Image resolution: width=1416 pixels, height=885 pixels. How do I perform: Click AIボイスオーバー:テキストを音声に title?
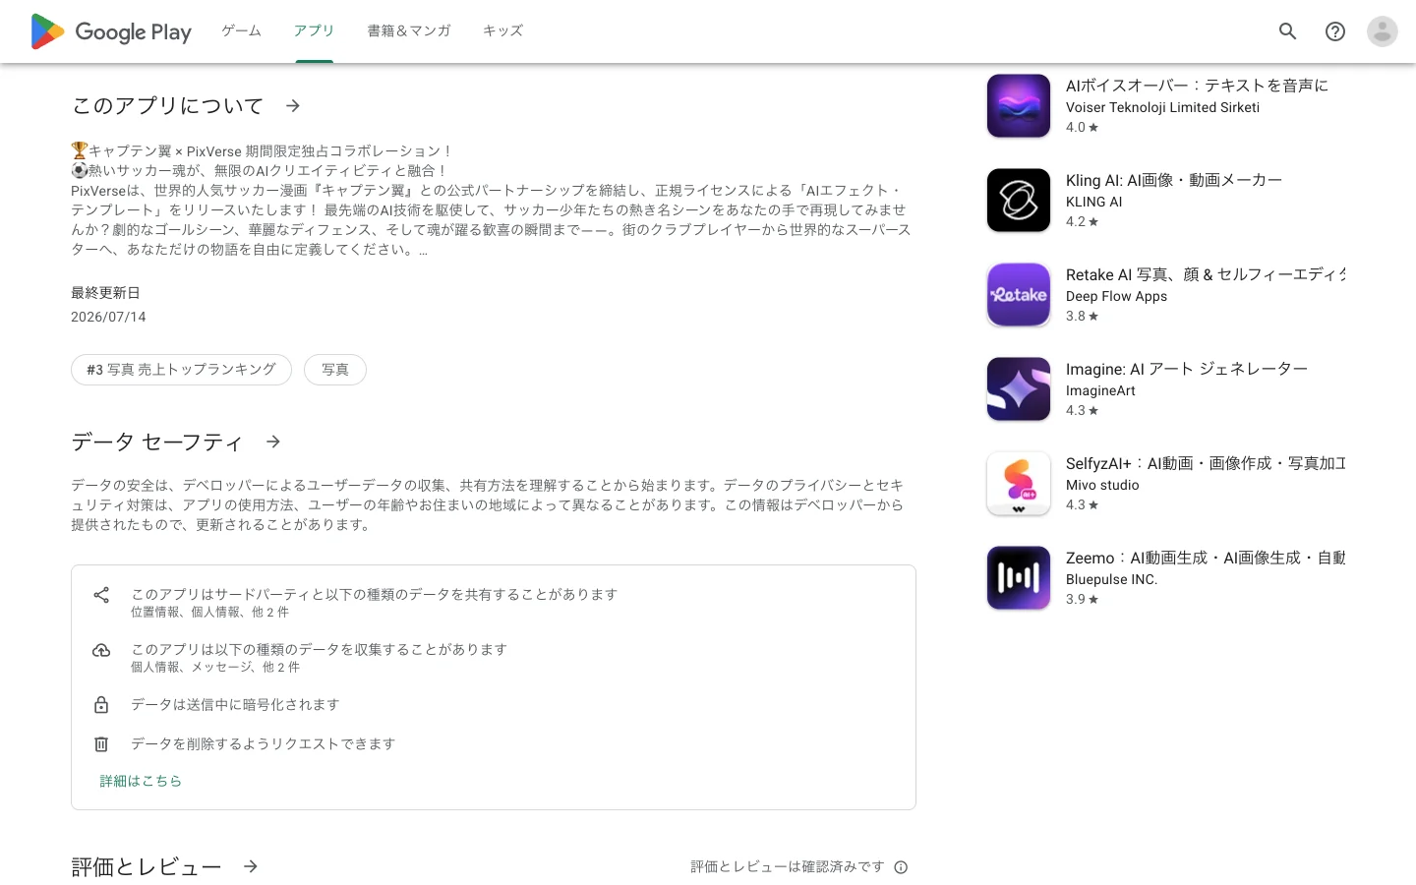pos(1197,86)
